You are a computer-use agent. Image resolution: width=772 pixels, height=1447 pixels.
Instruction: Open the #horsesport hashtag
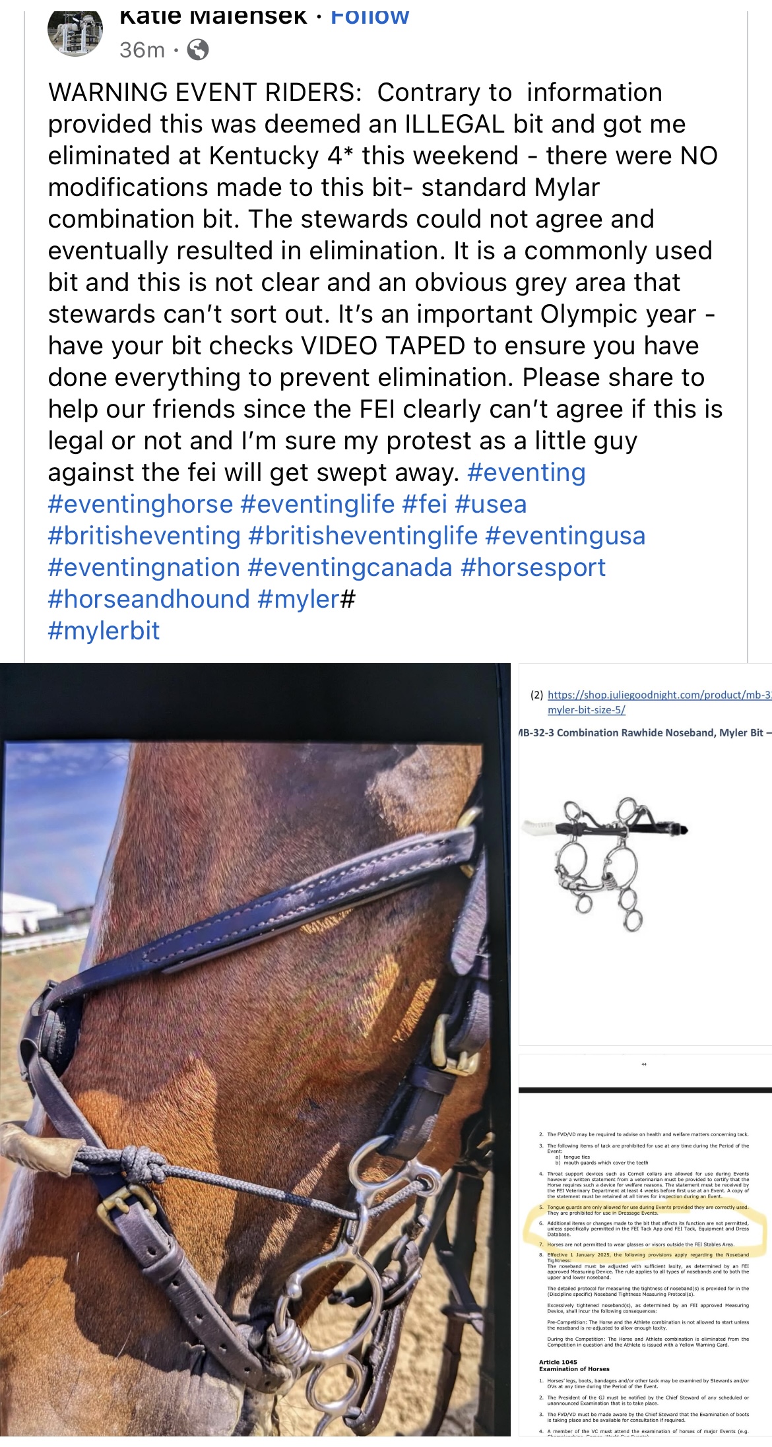[532, 567]
